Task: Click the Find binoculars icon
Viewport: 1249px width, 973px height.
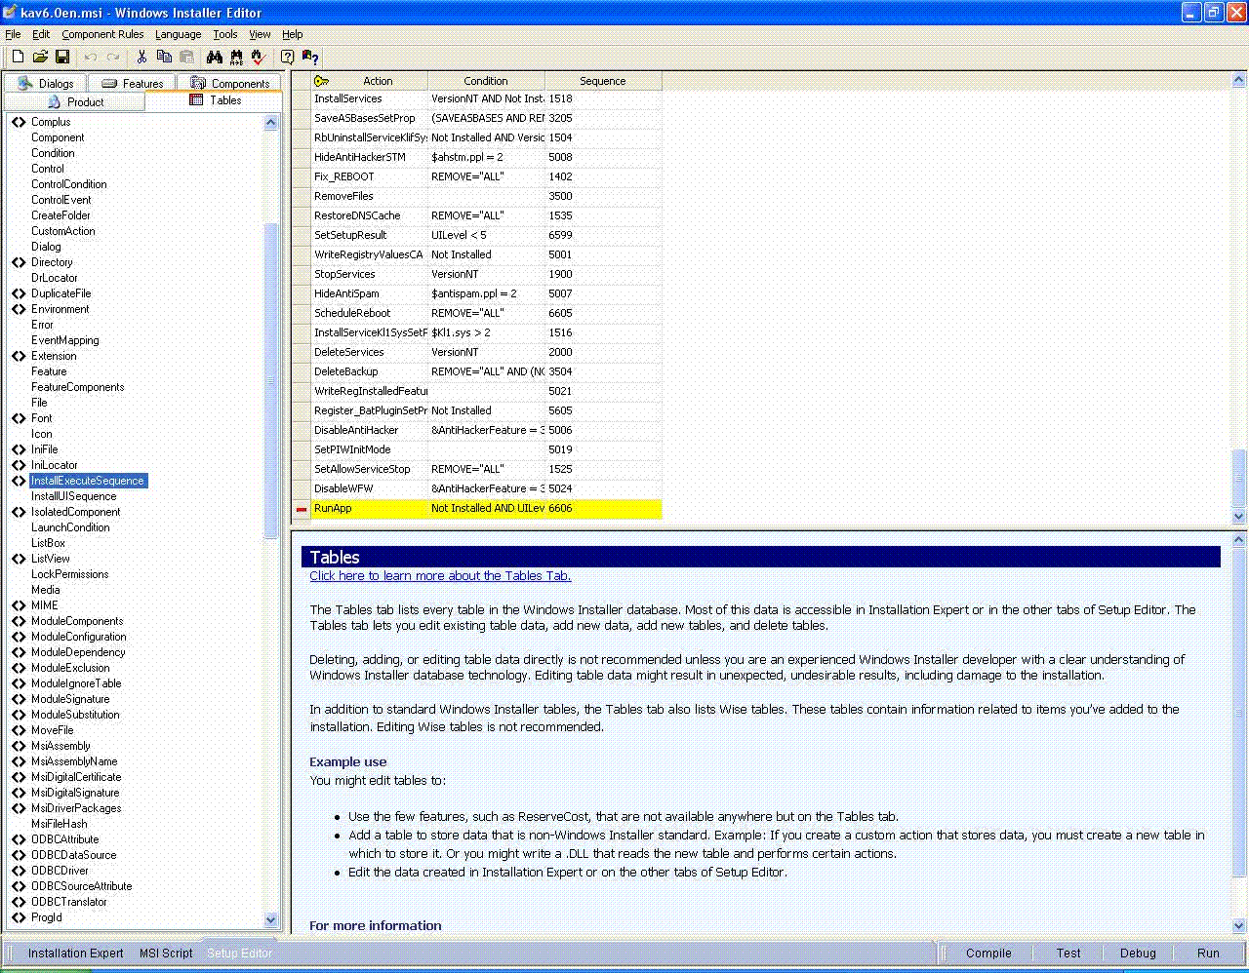Action: (x=215, y=58)
